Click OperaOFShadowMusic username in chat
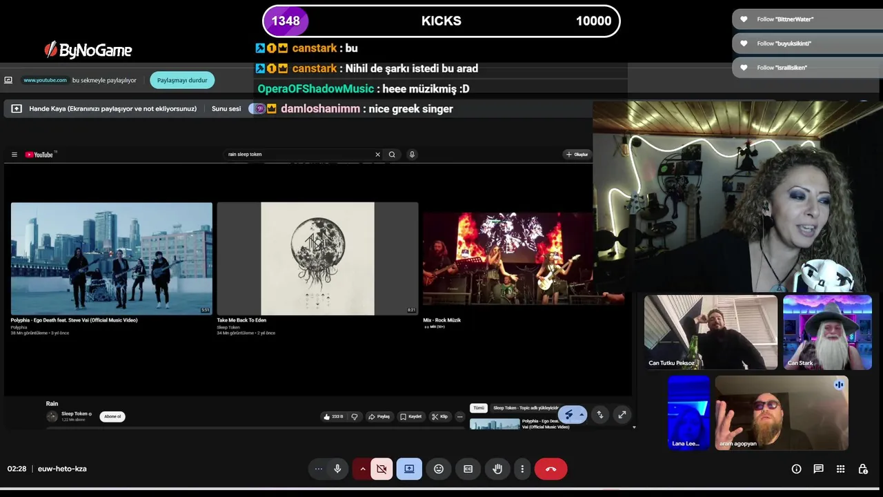Screen dimensions: 883x497 click(x=316, y=88)
